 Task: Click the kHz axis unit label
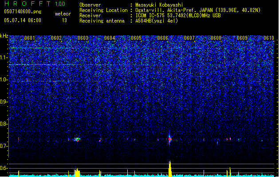tap(4, 36)
